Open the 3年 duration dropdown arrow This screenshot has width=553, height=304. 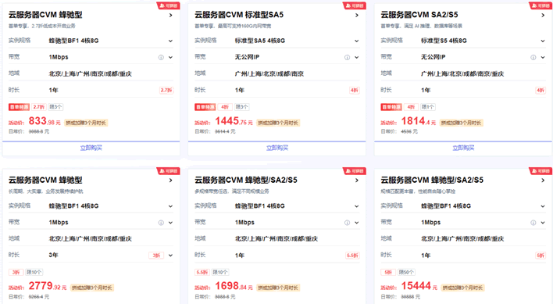(x=171, y=256)
